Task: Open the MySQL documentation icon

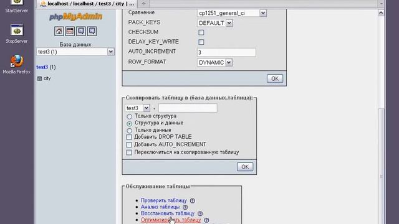Action: tap(92, 31)
